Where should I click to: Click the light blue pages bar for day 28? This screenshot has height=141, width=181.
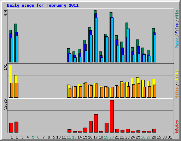tap(155, 48)
